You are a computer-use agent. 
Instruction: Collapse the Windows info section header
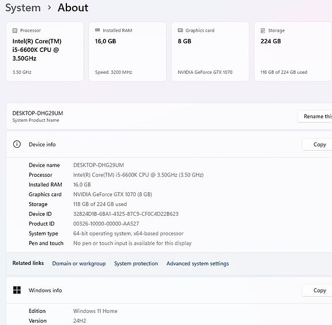[169, 290]
